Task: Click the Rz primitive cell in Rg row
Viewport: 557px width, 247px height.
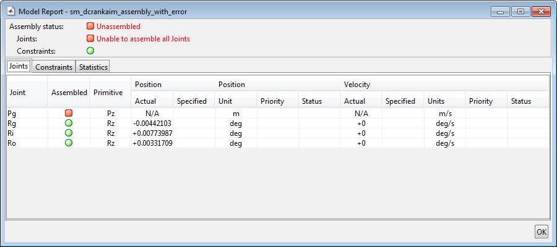Action: [x=111, y=124]
